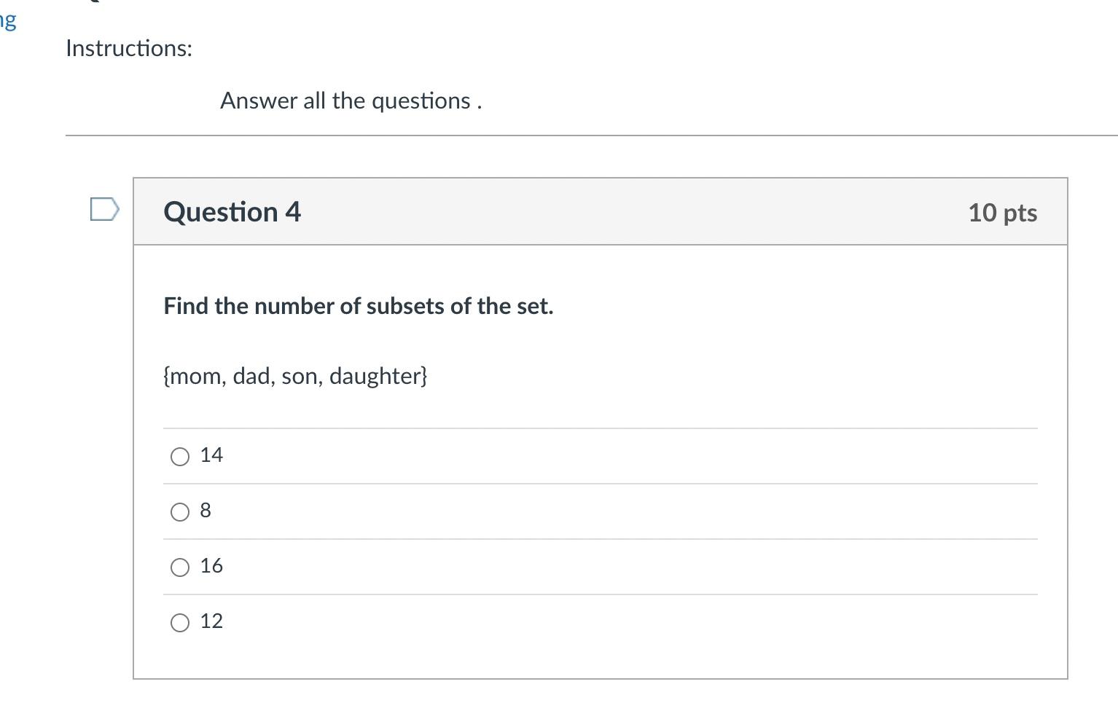Click the "Question 4" heading
The height and width of the screenshot is (711, 1118).
tap(232, 212)
